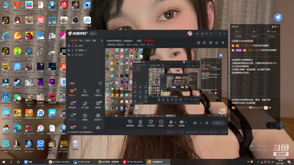Open the Steam desktop shortcut
The width and height of the screenshot is (294, 165).
tap(17, 84)
